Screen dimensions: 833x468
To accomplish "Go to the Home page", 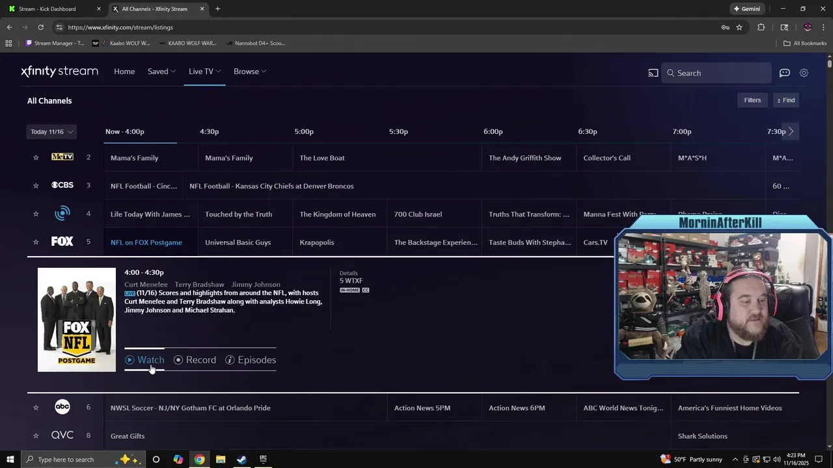I will (124, 71).
